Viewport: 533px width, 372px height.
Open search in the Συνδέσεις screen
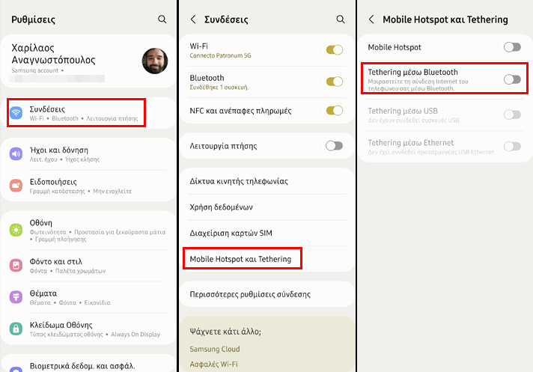pos(341,19)
